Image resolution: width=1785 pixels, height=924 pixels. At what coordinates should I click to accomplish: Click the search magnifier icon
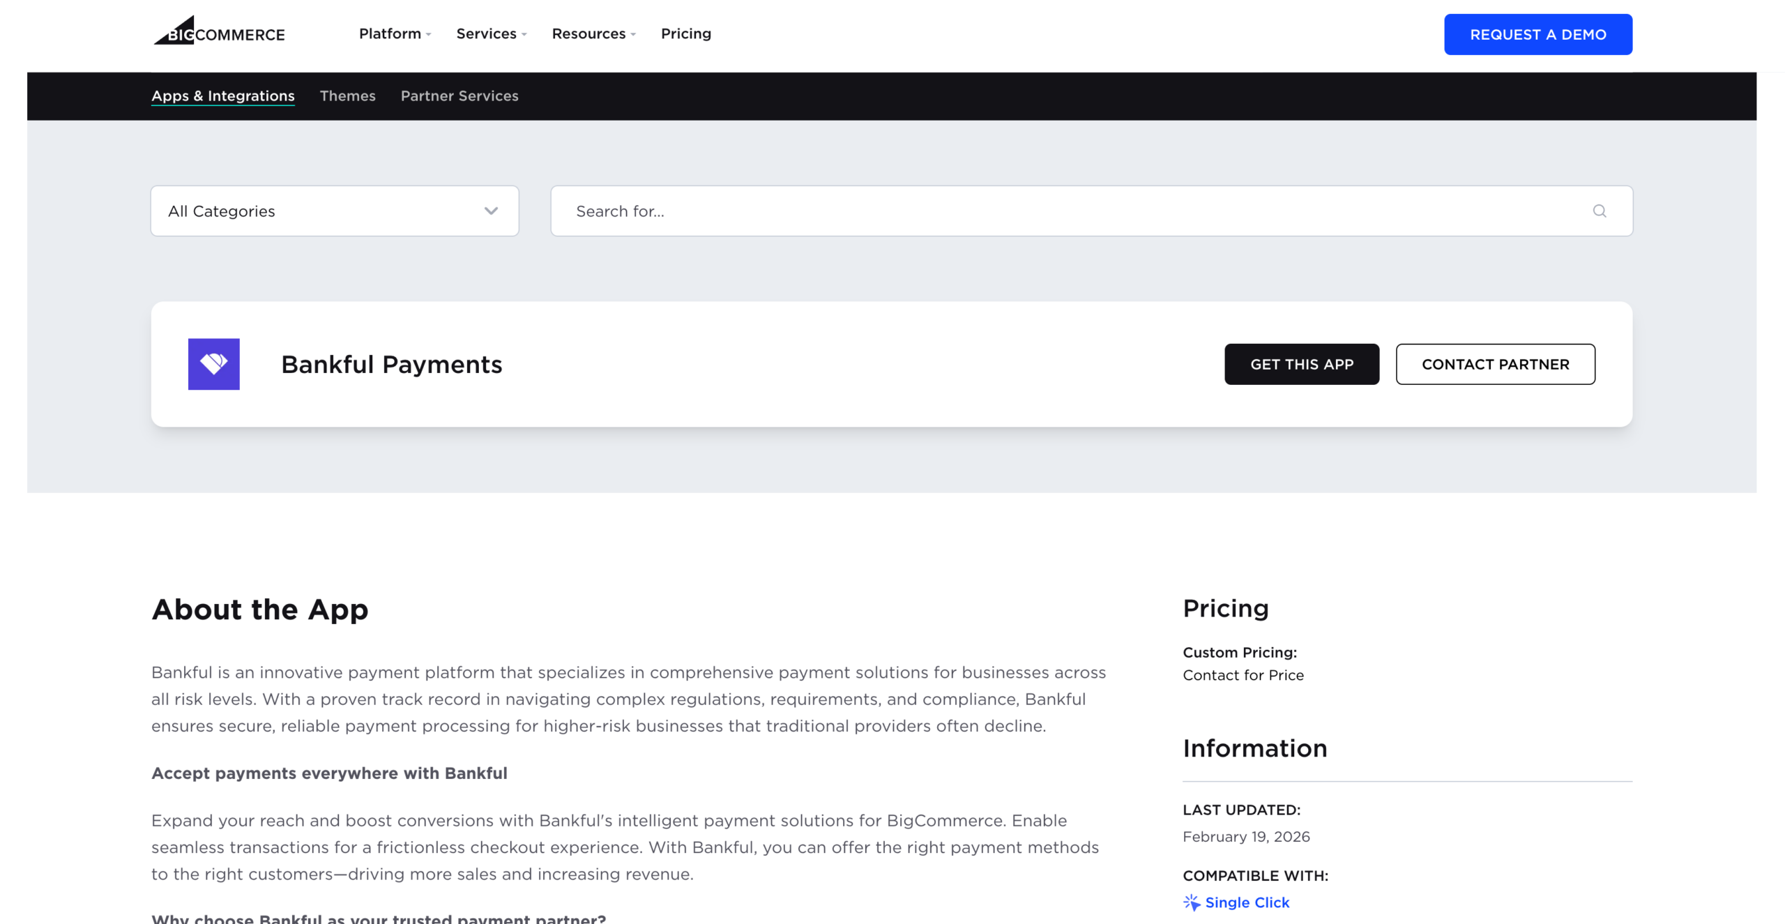coord(1599,211)
